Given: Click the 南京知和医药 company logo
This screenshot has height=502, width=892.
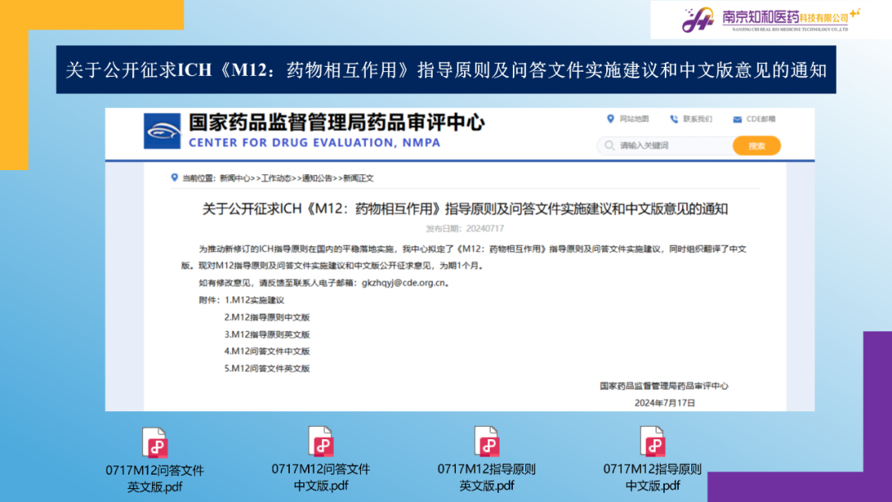Looking at the screenshot, I should pos(699,20).
